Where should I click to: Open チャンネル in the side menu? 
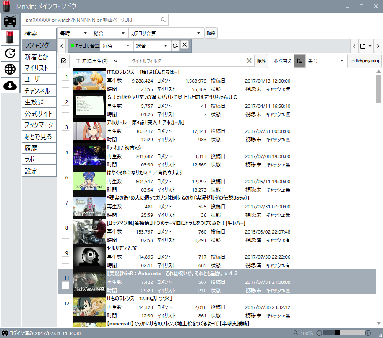(x=39, y=91)
